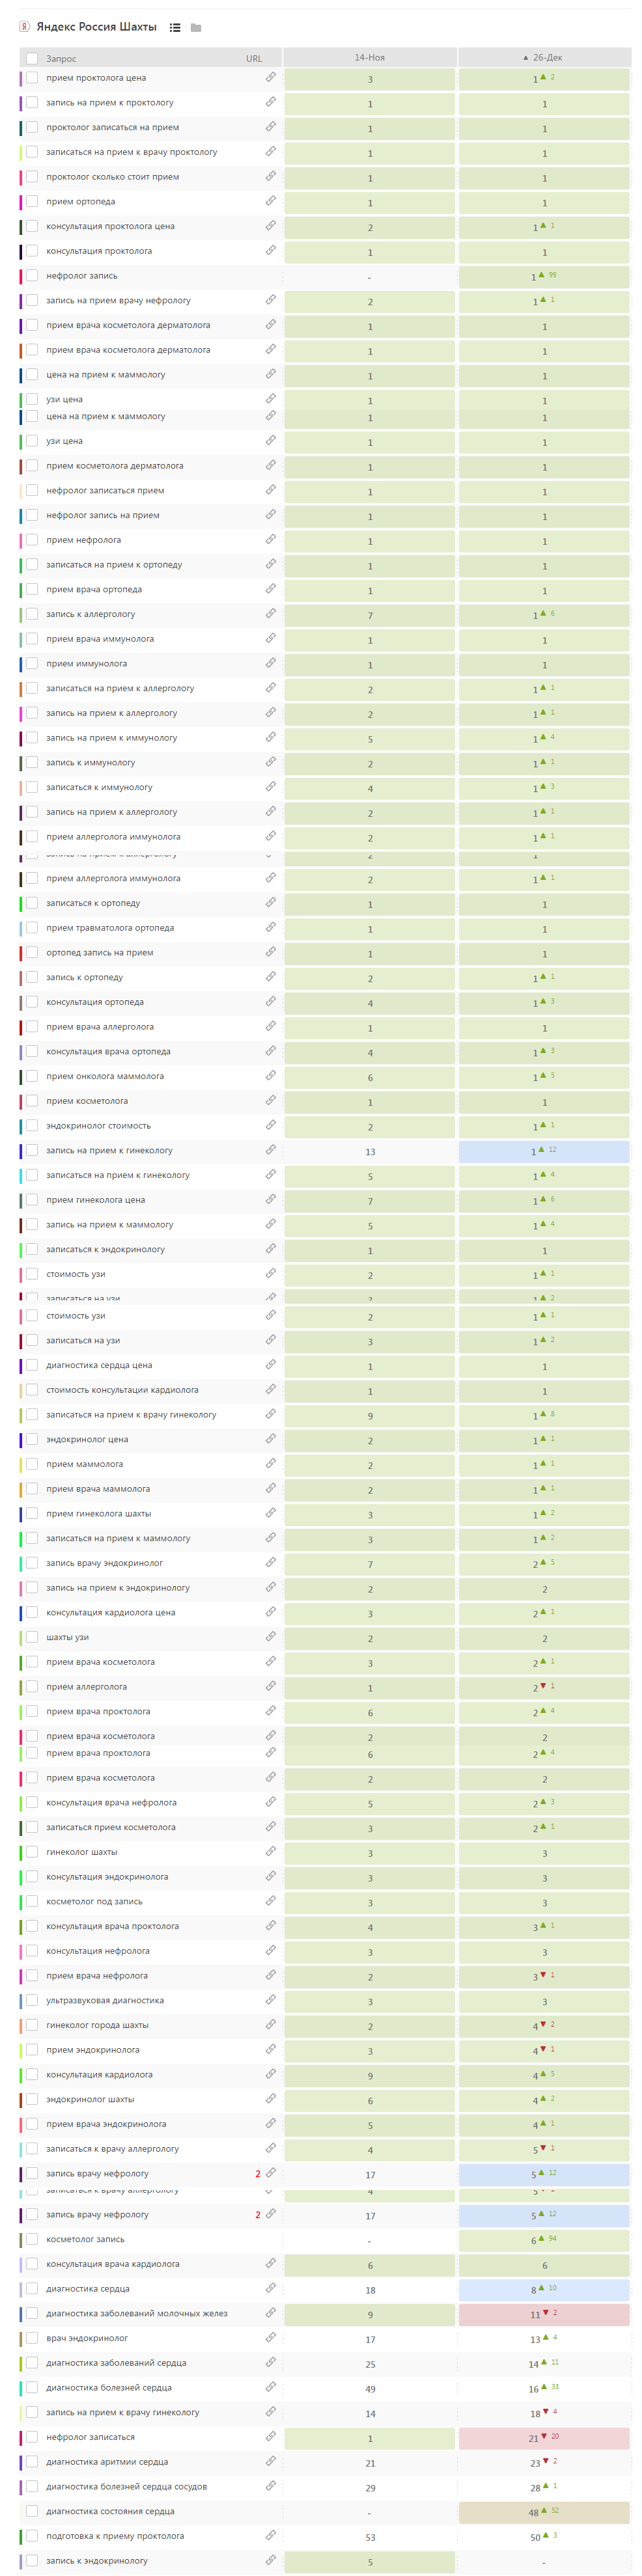
Task: Select checkbox for 'косметолог запись' row
Action: (32, 2239)
